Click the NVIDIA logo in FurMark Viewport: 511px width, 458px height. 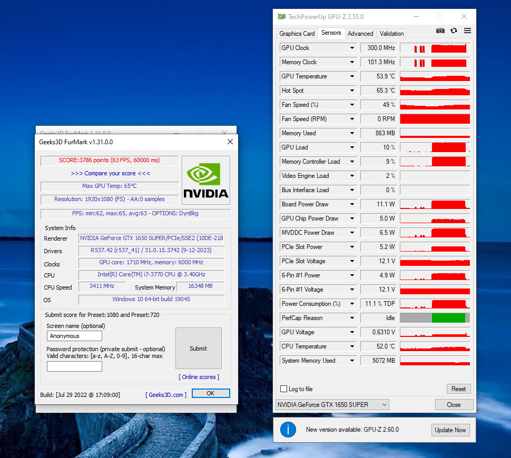point(206,180)
